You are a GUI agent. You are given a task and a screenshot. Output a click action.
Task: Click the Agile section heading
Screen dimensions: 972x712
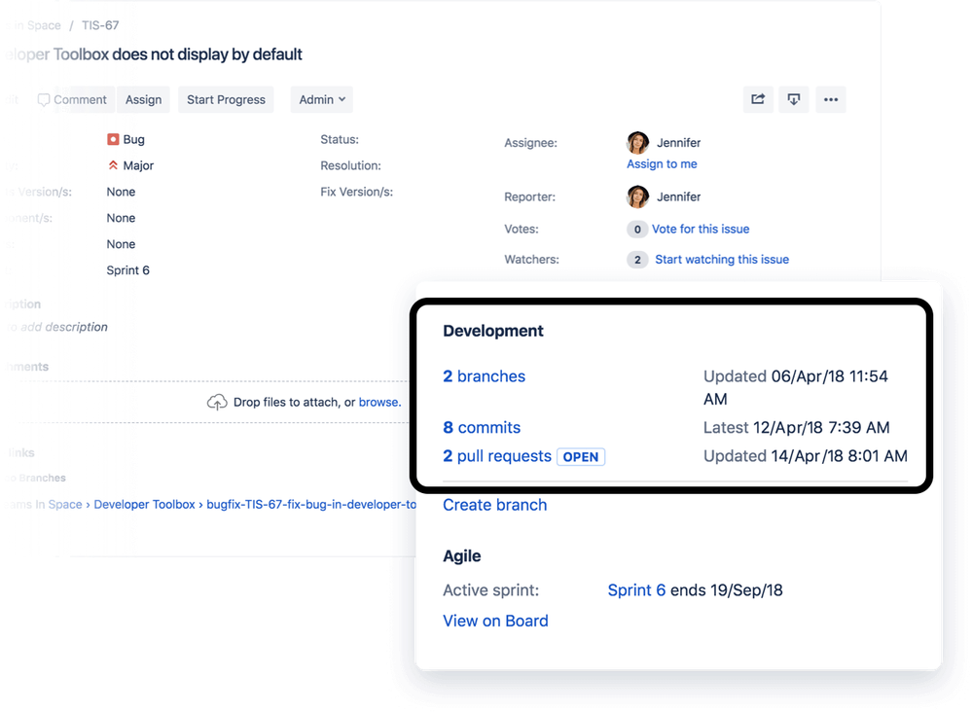click(462, 555)
